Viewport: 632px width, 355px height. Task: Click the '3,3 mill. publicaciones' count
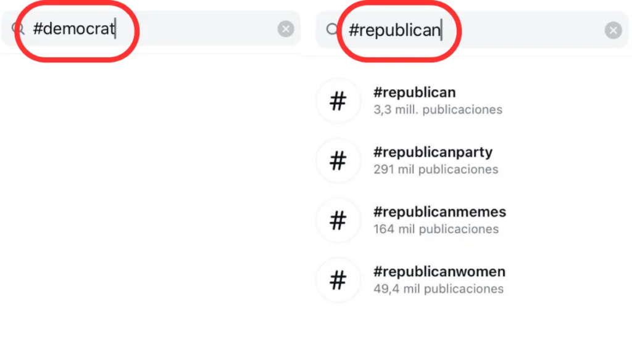pyautogui.click(x=438, y=110)
